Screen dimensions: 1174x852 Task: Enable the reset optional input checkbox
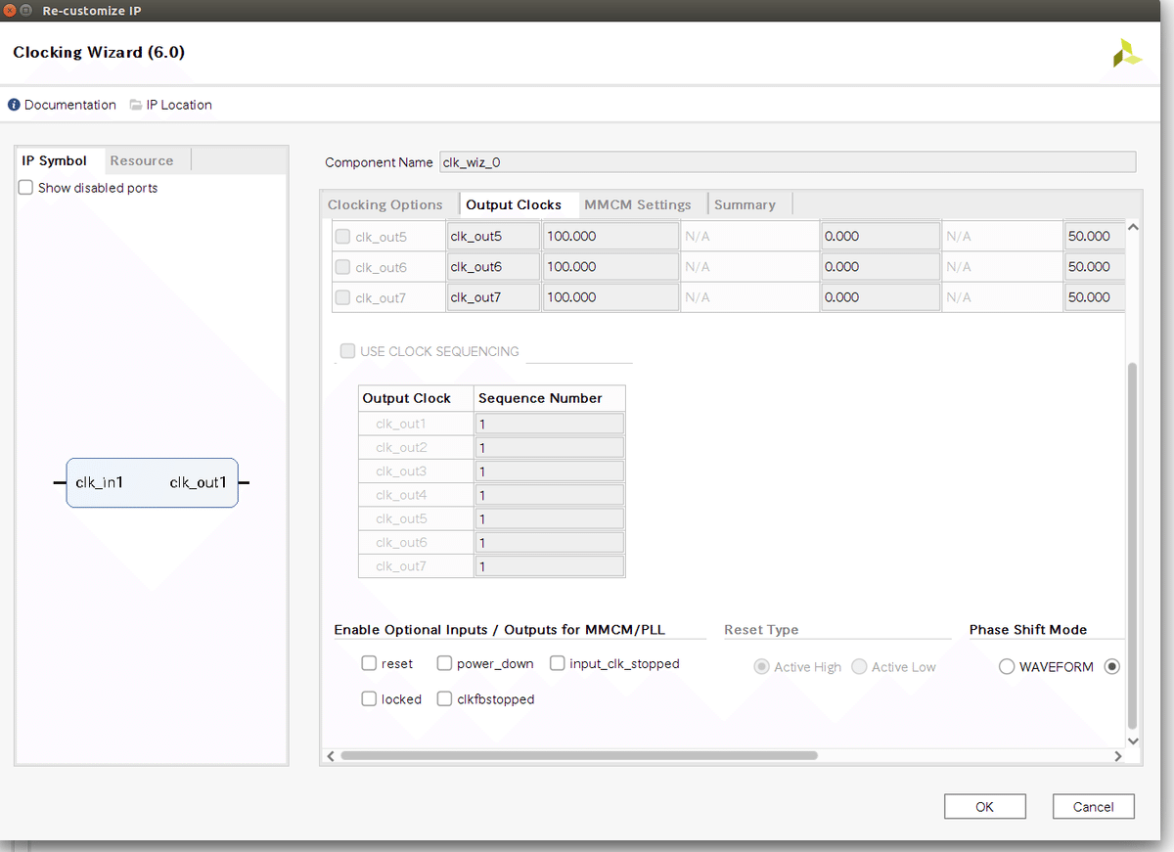(x=369, y=663)
